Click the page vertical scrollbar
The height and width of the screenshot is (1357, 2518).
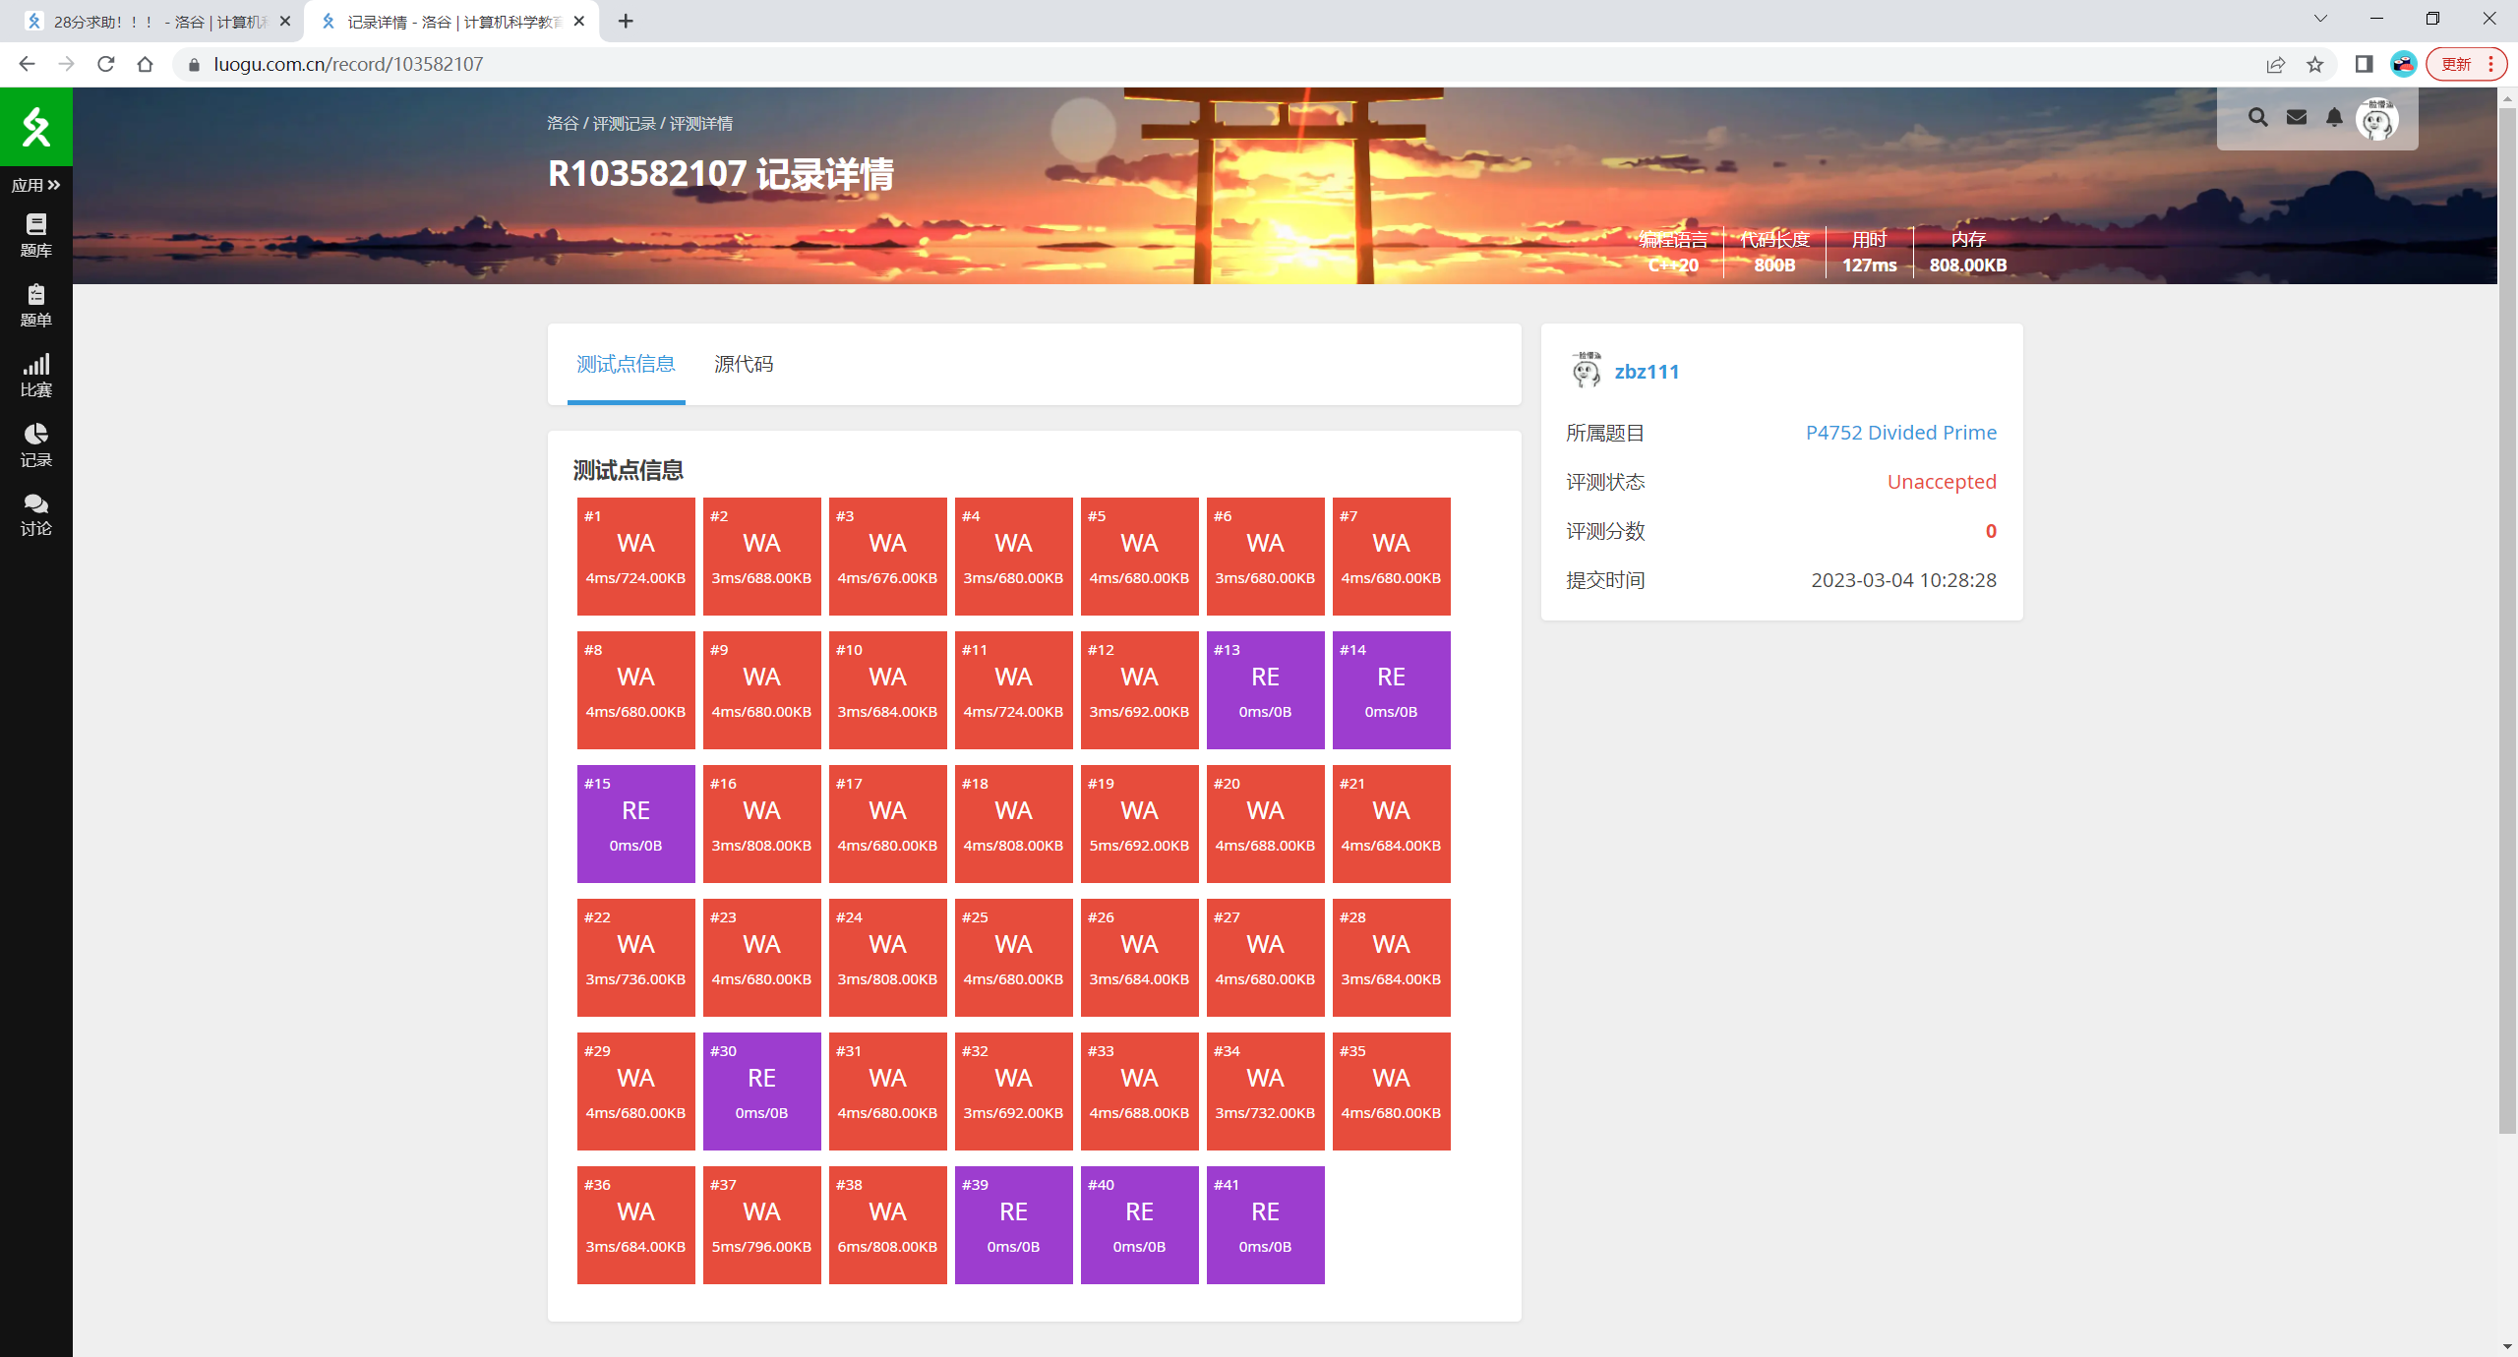(x=2507, y=619)
